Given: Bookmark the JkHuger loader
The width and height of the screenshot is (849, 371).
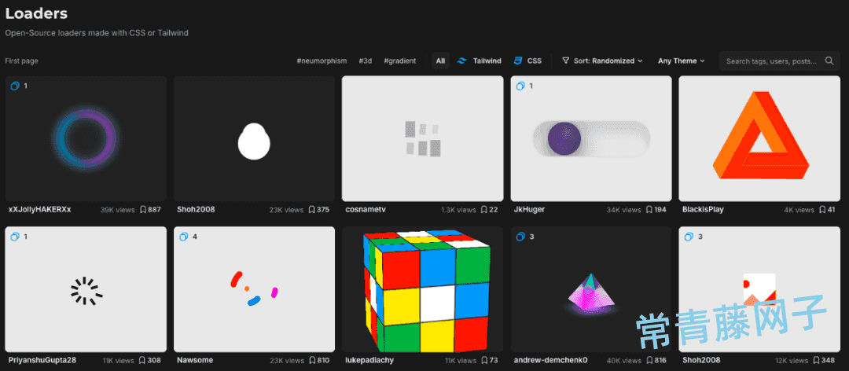Looking at the screenshot, I should coord(649,210).
